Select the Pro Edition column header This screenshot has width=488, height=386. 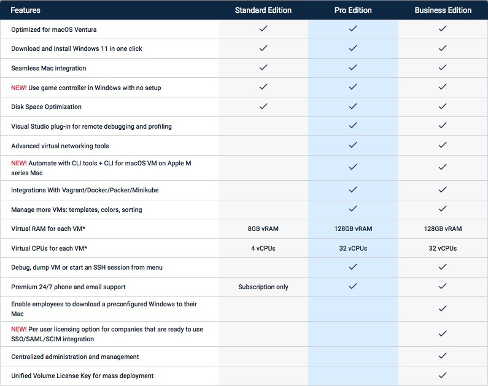[x=353, y=10]
